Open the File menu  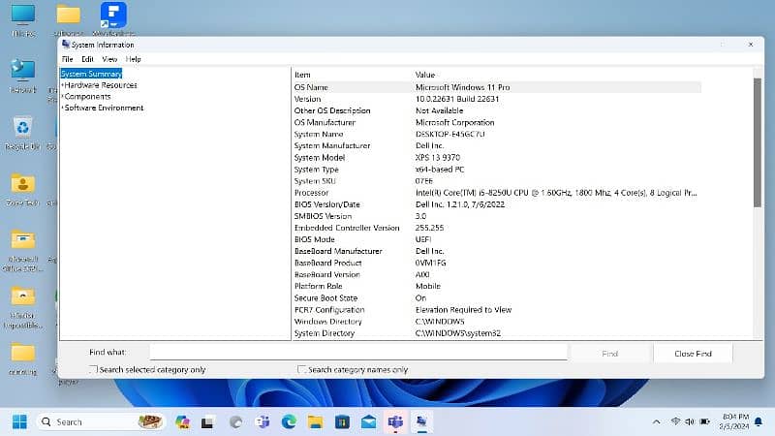pyautogui.click(x=67, y=59)
